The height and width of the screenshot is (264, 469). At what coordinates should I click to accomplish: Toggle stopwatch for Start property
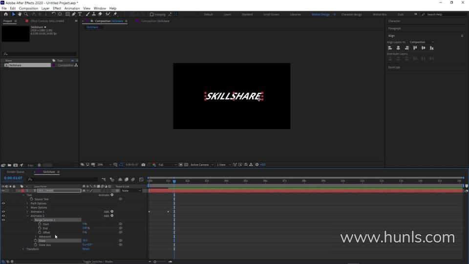(40, 224)
